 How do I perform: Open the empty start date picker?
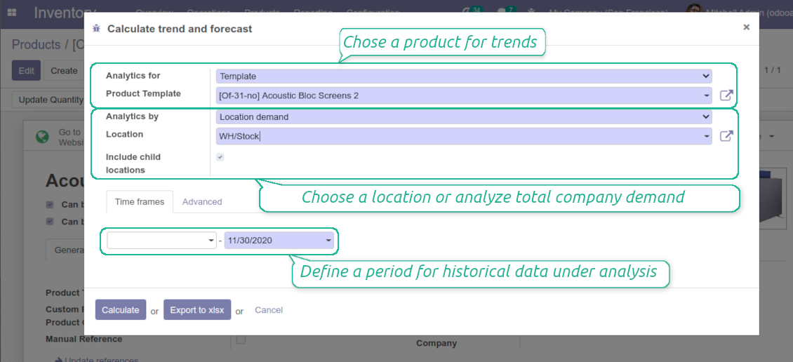tap(162, 241)
